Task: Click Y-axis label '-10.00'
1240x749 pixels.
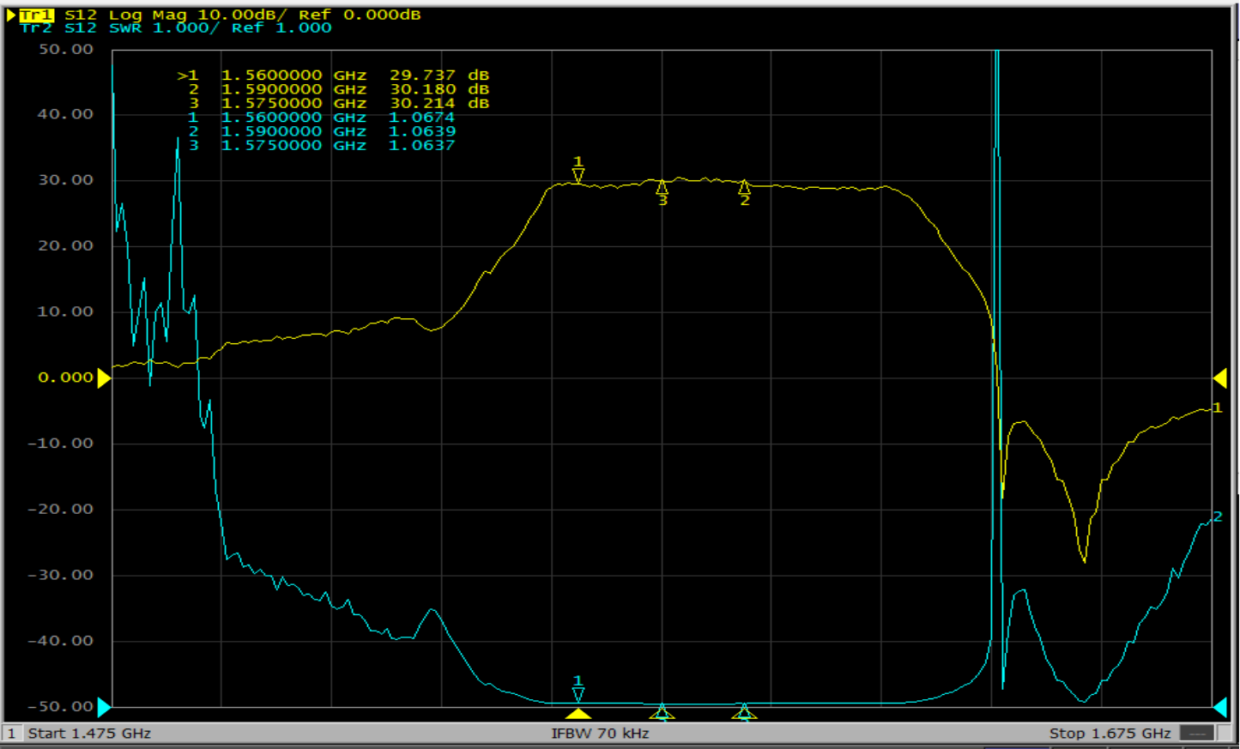Action: coord(61,444)
